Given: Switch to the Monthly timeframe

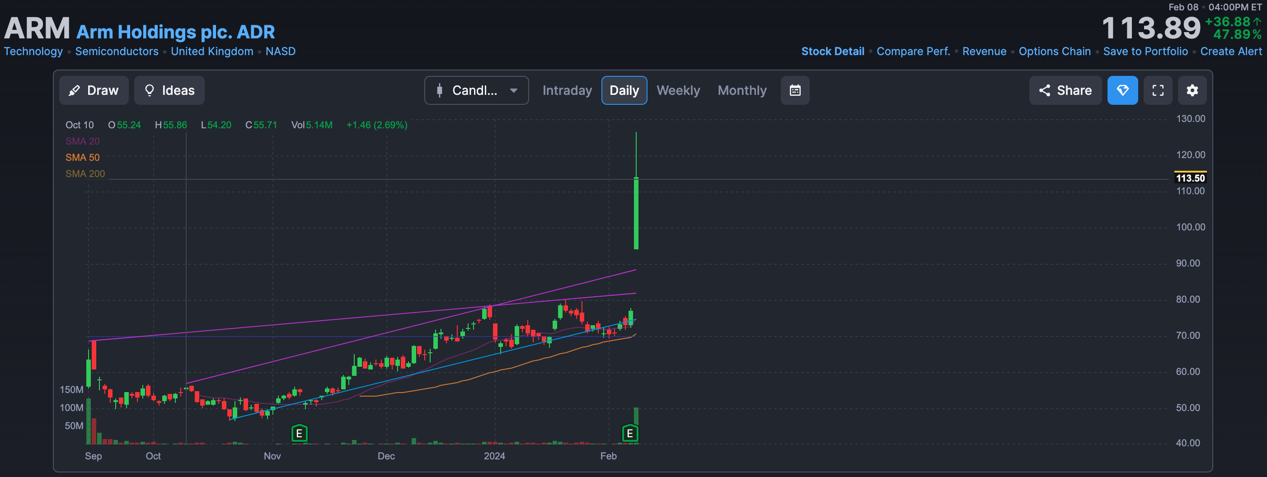Looking at the screenshot, I should 741,90.
